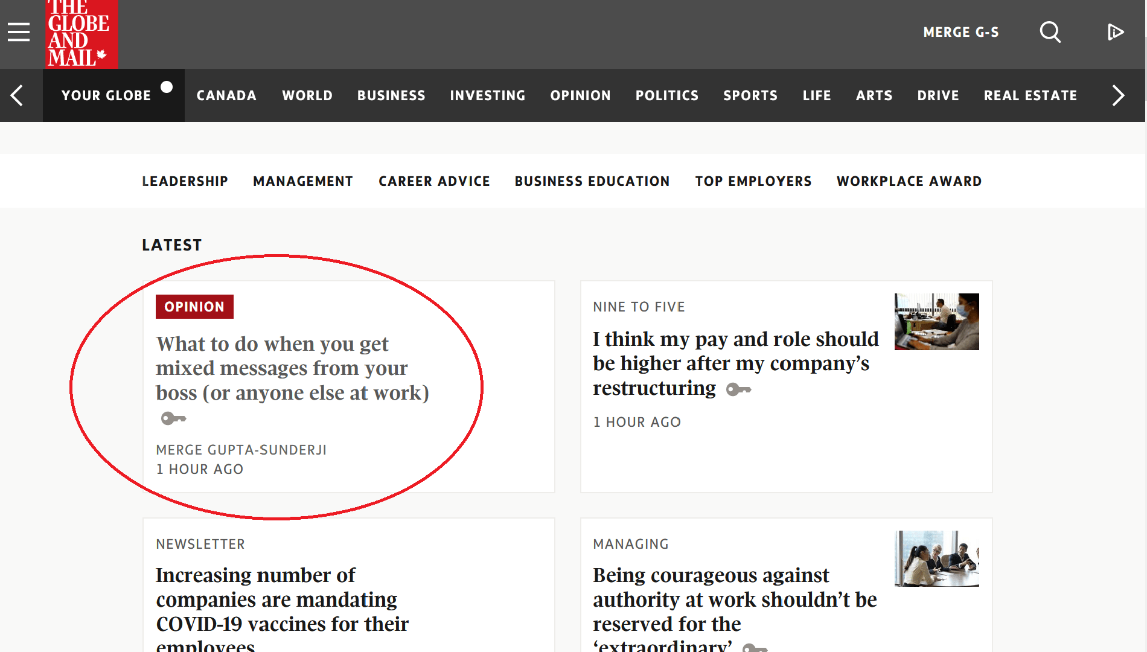
Task: Click the key icon under mixed messages headline
Action: 174,418
